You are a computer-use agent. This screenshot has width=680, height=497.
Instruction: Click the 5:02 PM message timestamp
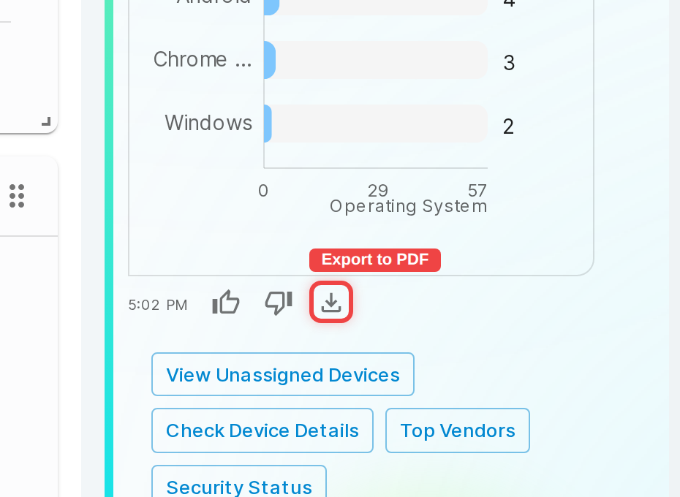(158, 305)
